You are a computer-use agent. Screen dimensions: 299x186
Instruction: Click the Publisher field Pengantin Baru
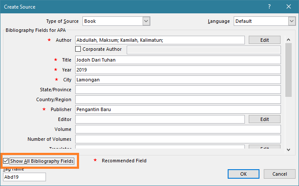tap(178, 109)
